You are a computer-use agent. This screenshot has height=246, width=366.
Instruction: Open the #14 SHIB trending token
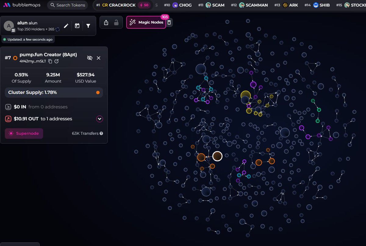coord(317,5)
